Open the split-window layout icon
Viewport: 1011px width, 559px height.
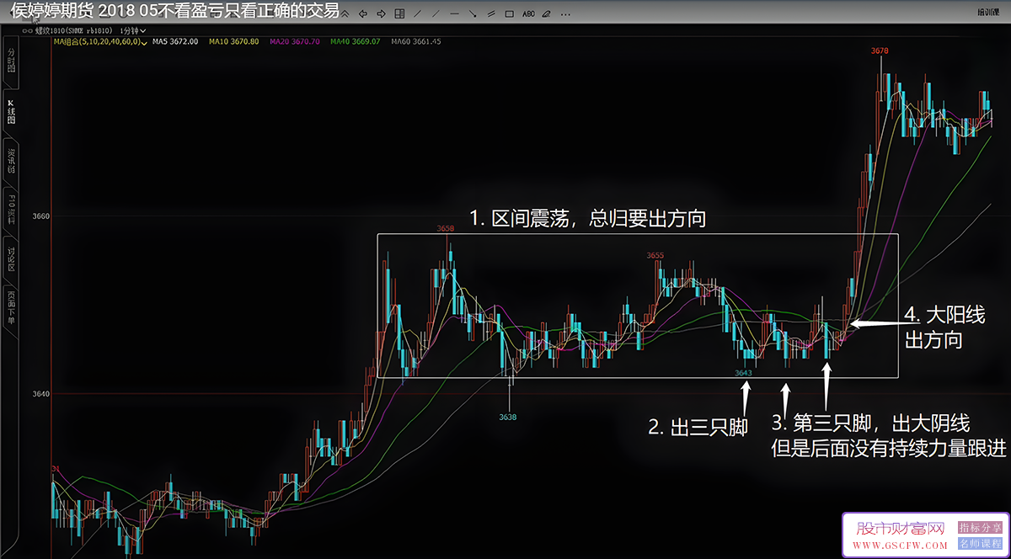[399, 13]
